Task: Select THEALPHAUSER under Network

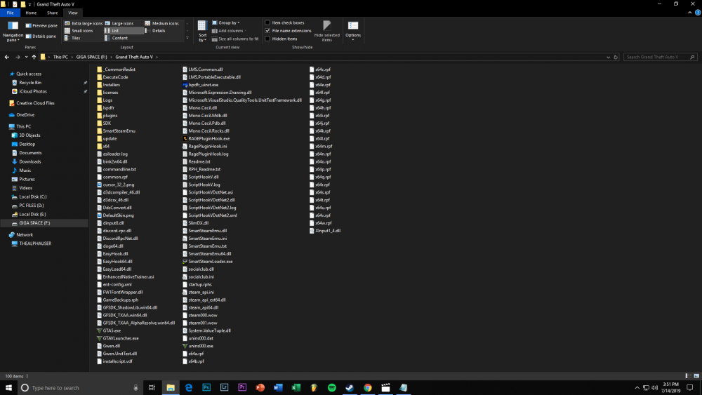Action: coord(35,243)
